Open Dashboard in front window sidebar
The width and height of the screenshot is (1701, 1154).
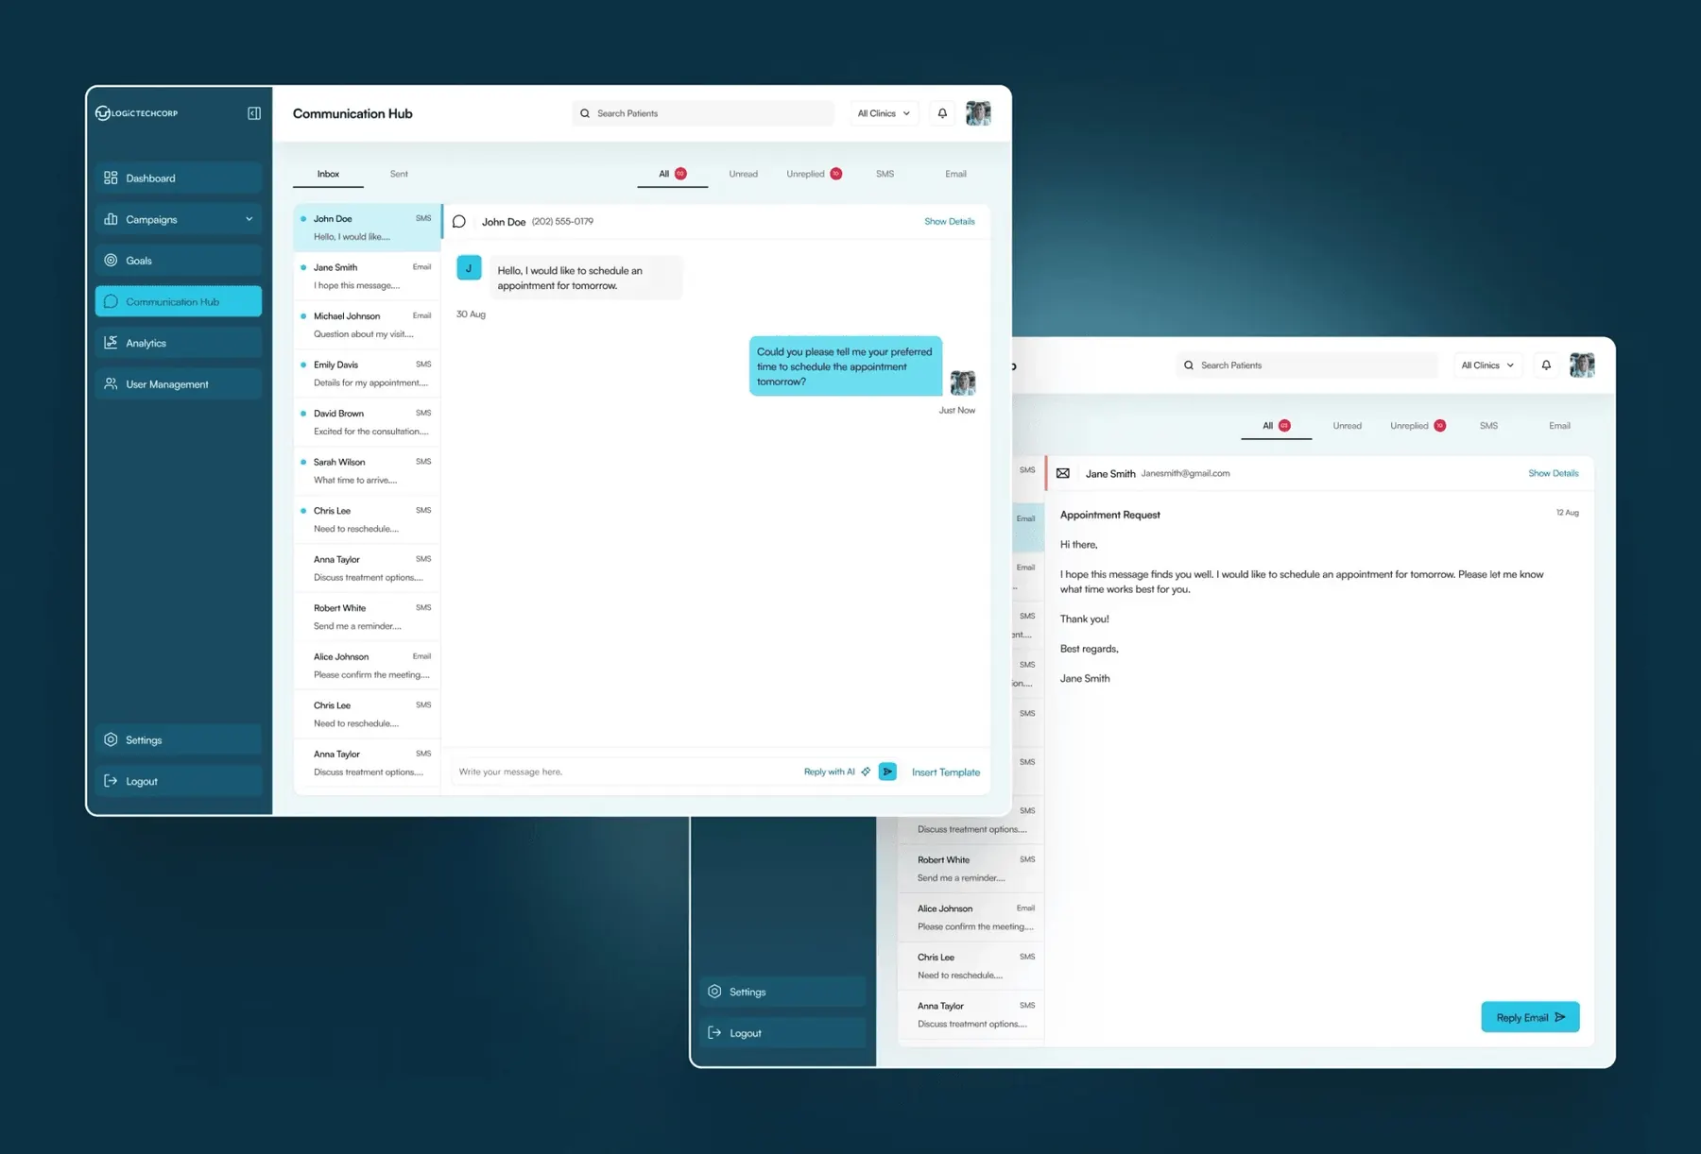[x=179, y=178]
